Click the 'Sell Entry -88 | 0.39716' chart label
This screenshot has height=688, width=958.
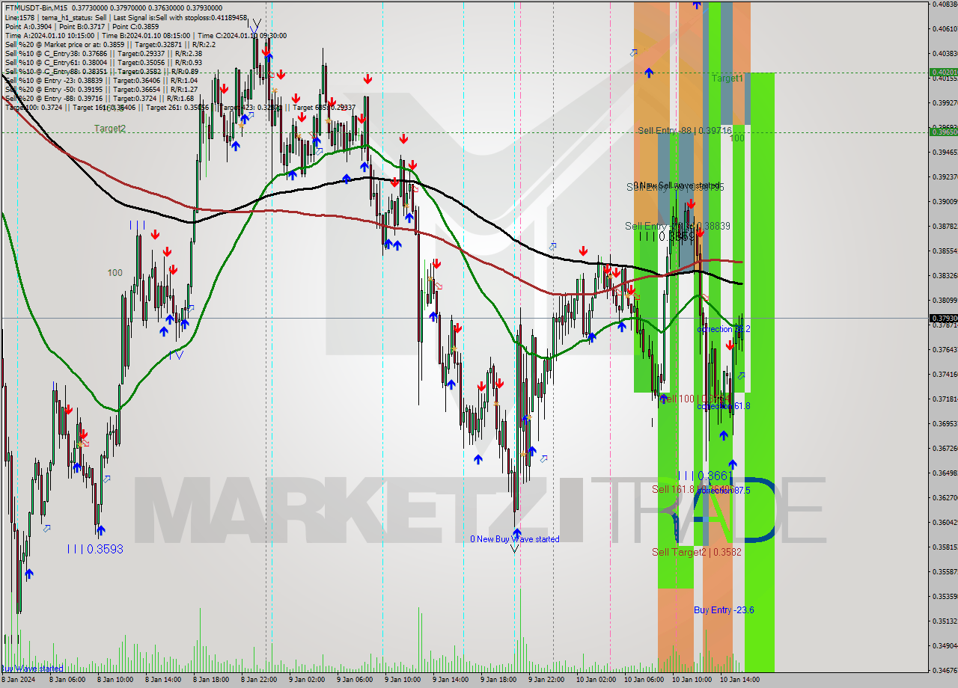point(684,130)
